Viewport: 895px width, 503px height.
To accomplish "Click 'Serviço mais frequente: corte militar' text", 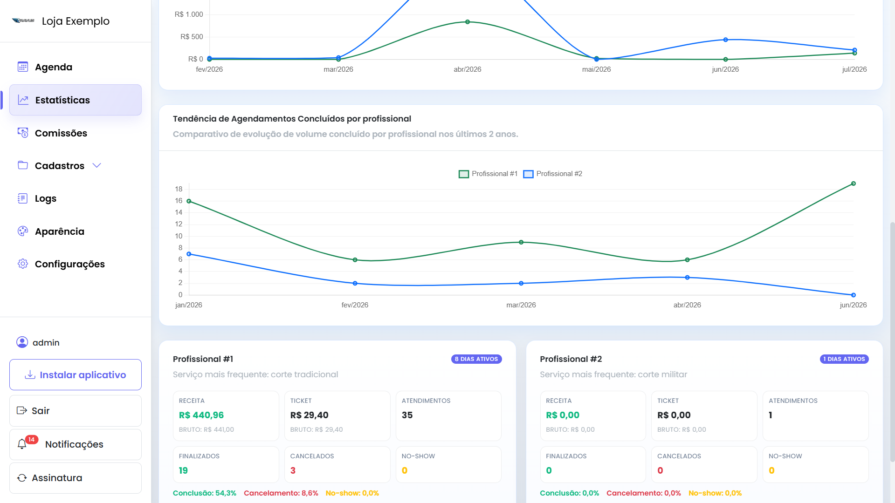I will pos(613,374).
